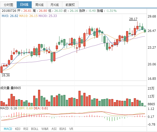
Task: Open the 周K线 weekly chart tab
Action: pyautogui.click(x=40, y=5)
